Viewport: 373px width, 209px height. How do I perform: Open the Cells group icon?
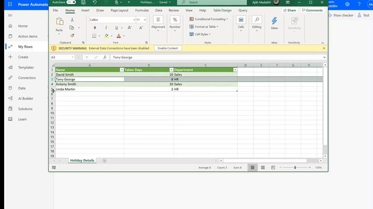pos(241,20)
